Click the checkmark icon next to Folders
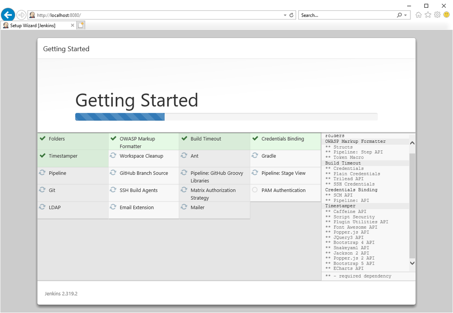 pyautogui.click(x=43, y=139)
